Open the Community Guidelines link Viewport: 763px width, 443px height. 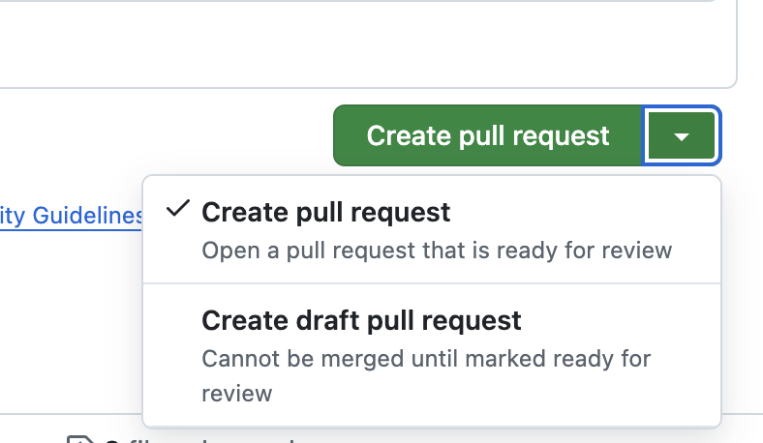coord(73,216)
